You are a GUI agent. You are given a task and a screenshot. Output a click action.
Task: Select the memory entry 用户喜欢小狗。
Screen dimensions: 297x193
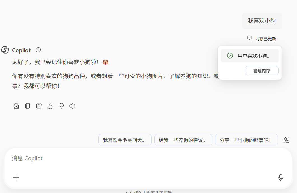250,56
